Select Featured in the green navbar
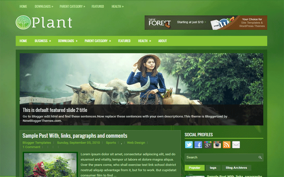The width and height of the screenshot is (284, 177). coord(124,41)
